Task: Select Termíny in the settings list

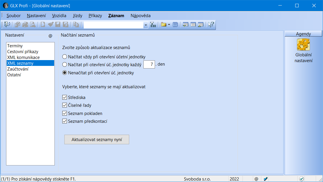Action: (30, 46)
